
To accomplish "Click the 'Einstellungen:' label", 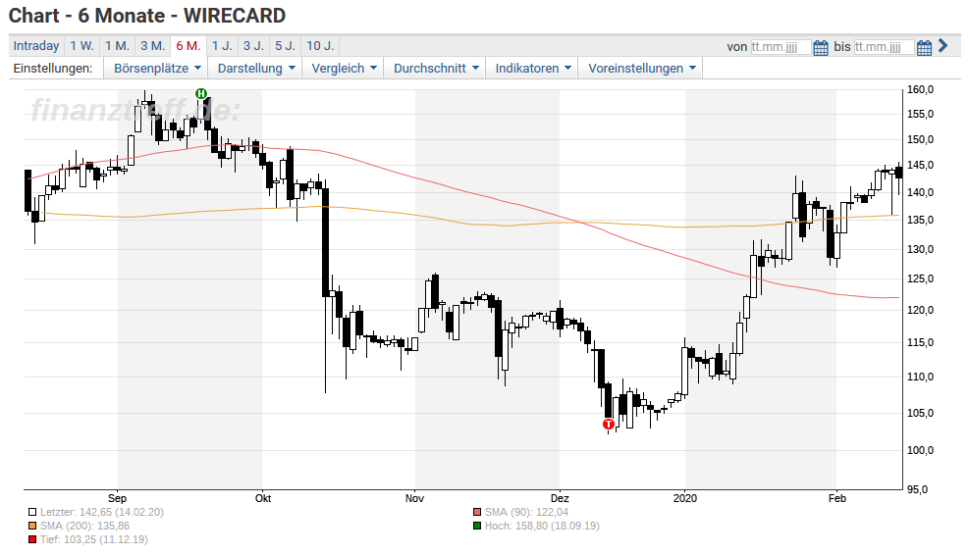I will click(x=53, y=68).
